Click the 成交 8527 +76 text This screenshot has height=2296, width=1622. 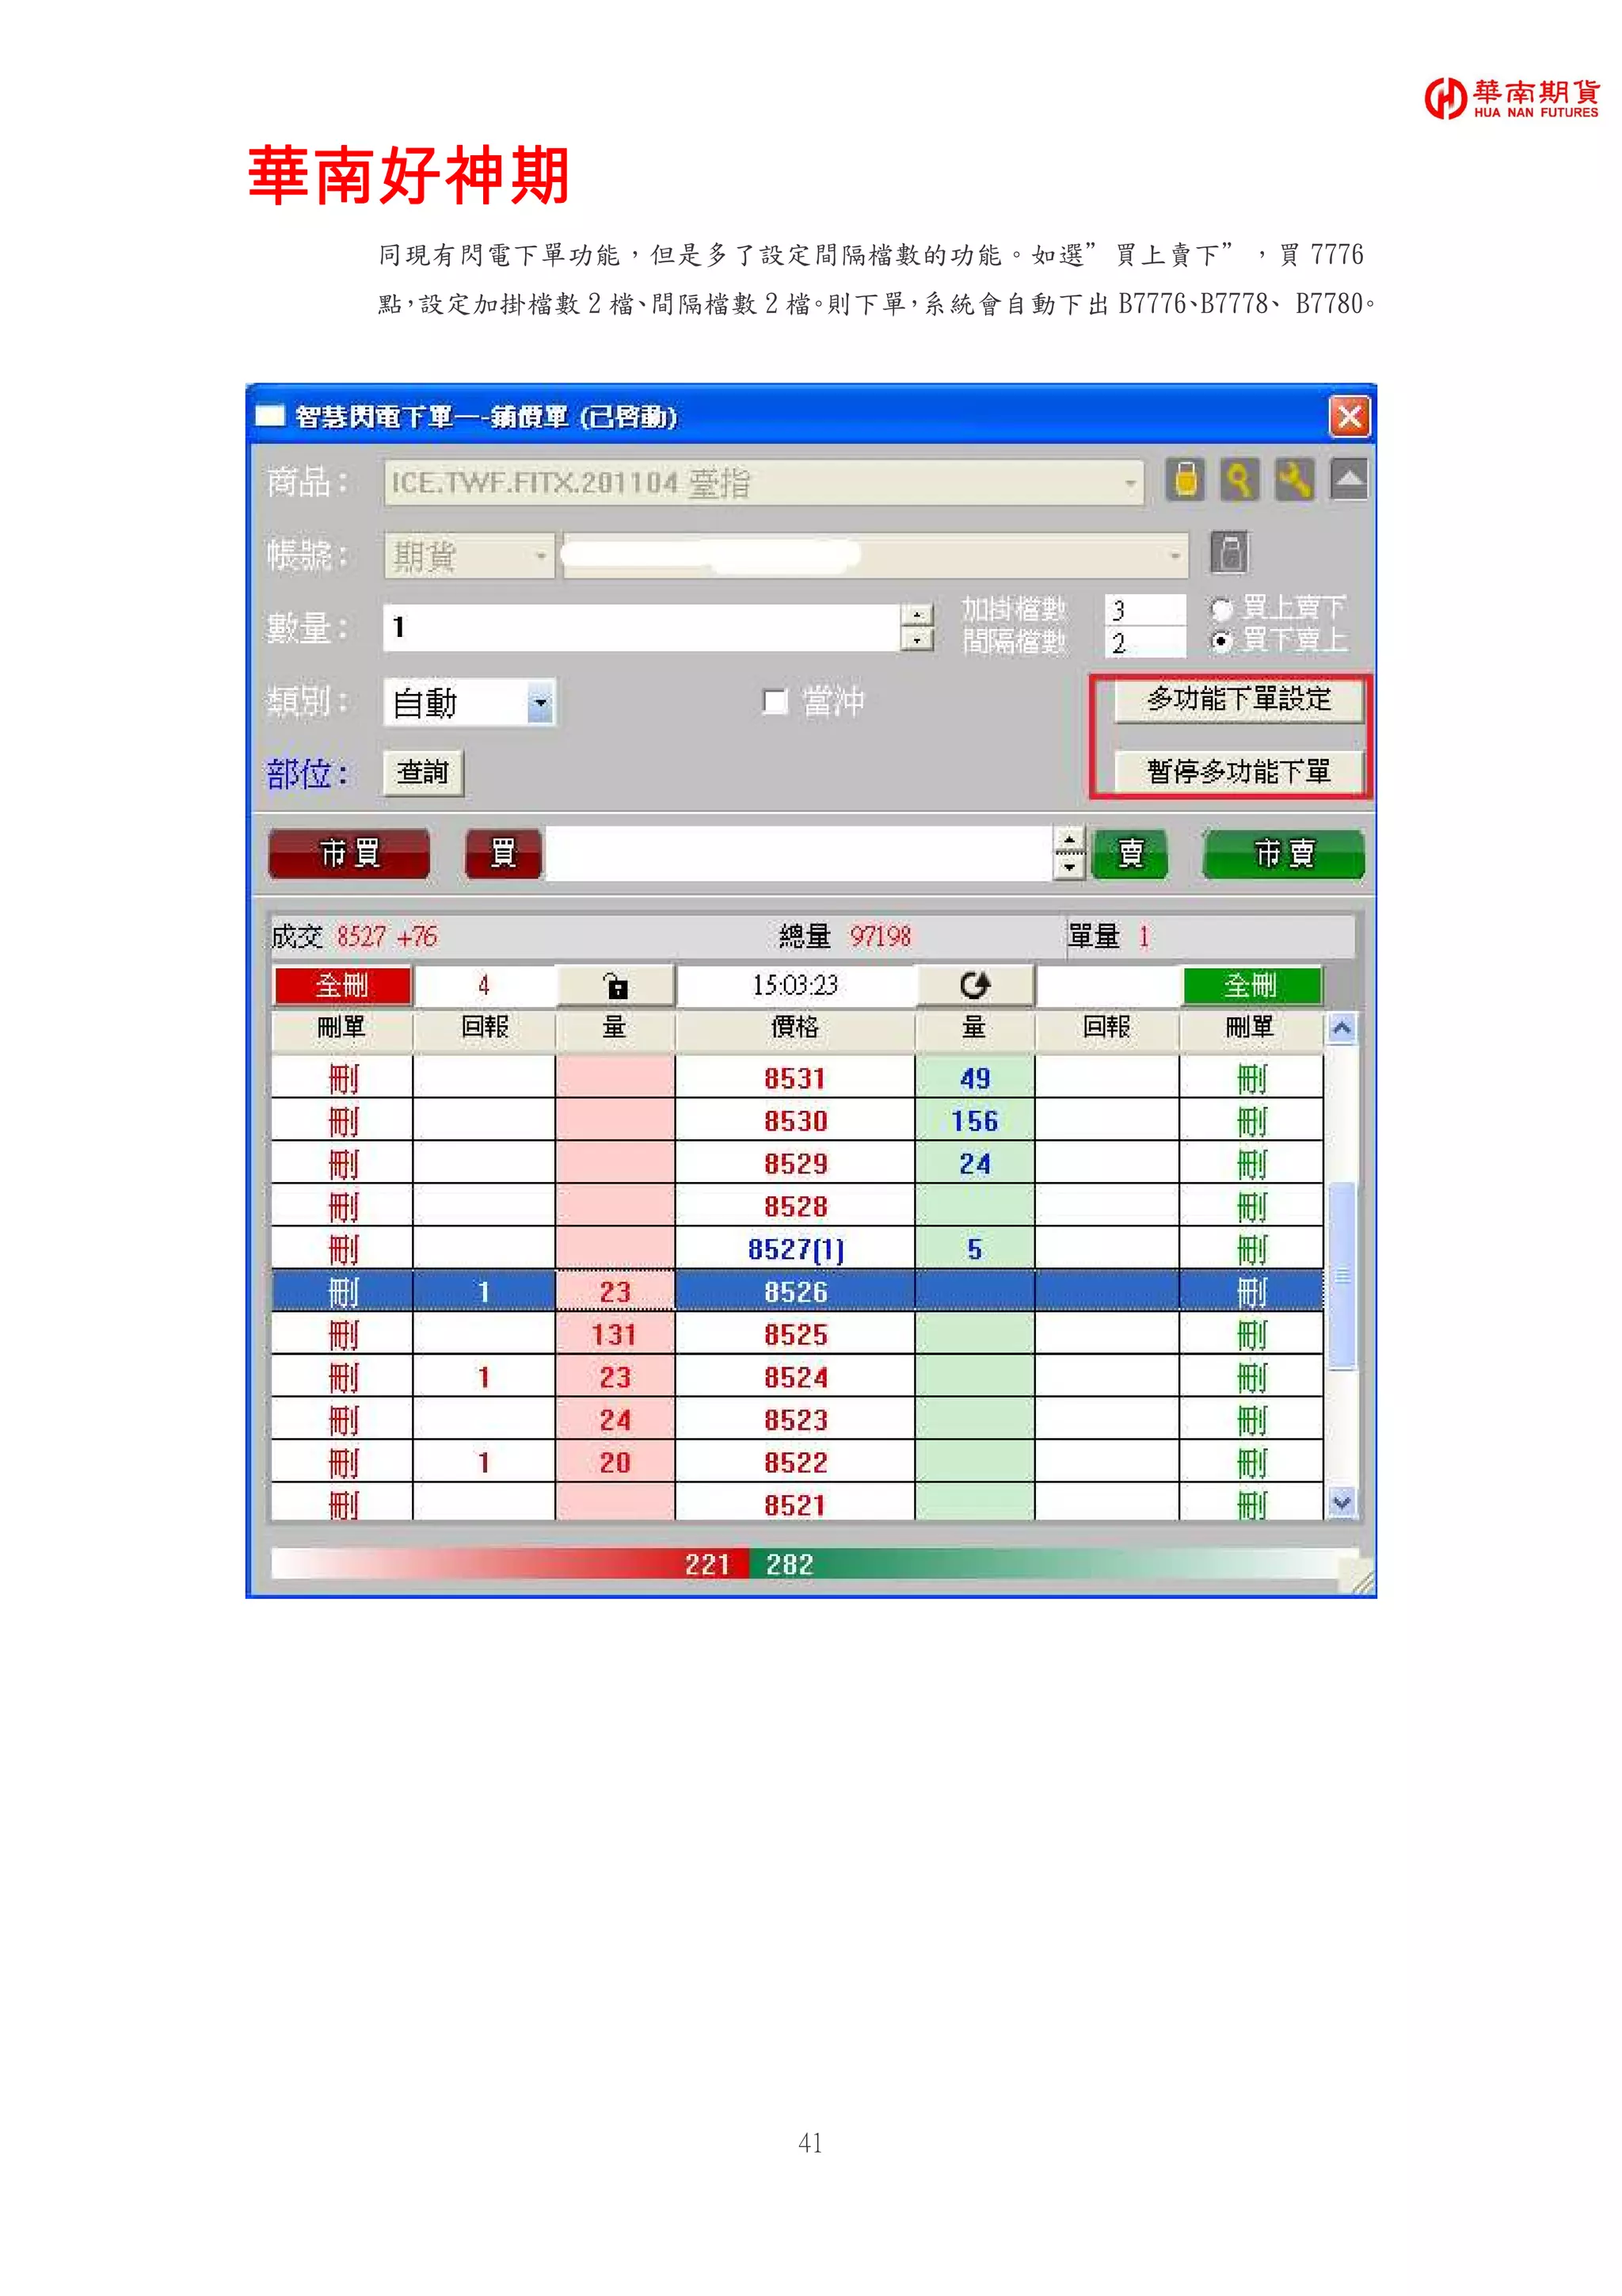[354, 937]
